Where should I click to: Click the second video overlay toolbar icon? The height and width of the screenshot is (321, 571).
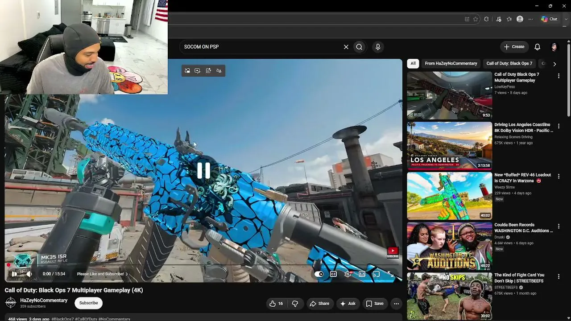[x=198, y=71]
